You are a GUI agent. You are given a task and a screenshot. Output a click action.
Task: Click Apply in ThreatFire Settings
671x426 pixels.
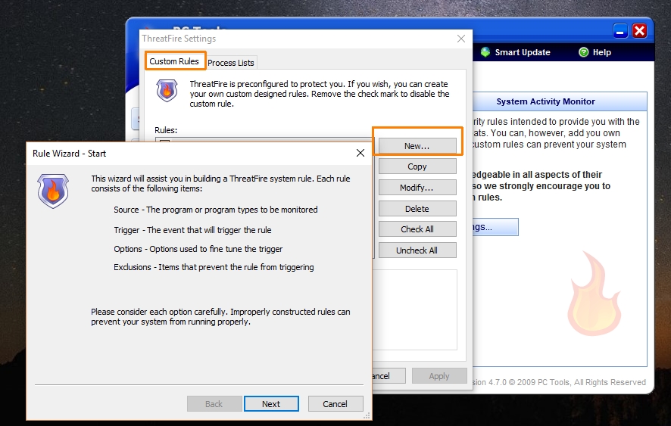pyautogui.click(x=439, y=376)
